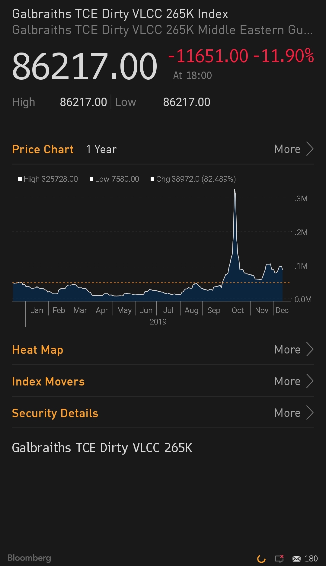This screenshot has width=326, height=566.
Task: Expand Heat Map More chevron
Action: click(x=310, y=349)
